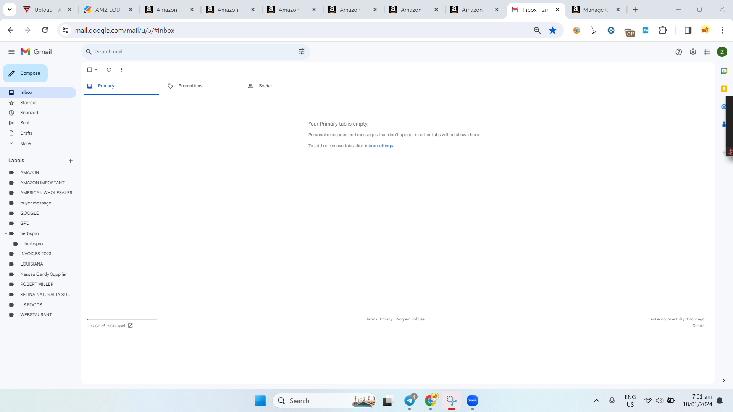Collapse the herbspro parent label arrow
The image size is (733, 412).
(6, 233)
